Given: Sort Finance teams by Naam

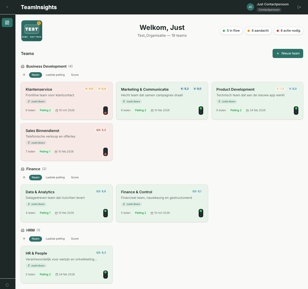Looking at the screenshot, I should pos(35,178).
